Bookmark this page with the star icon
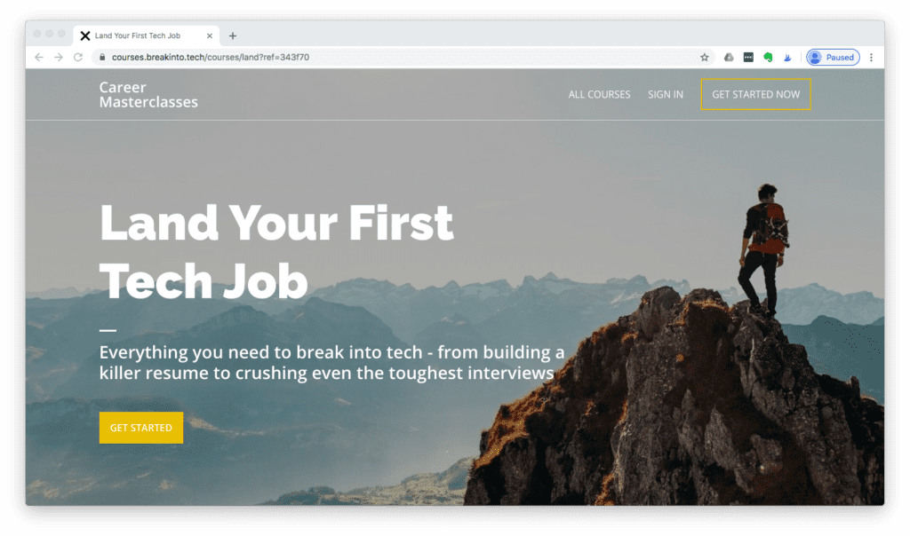Screen dimensions: 910x536 pos(705,58)
